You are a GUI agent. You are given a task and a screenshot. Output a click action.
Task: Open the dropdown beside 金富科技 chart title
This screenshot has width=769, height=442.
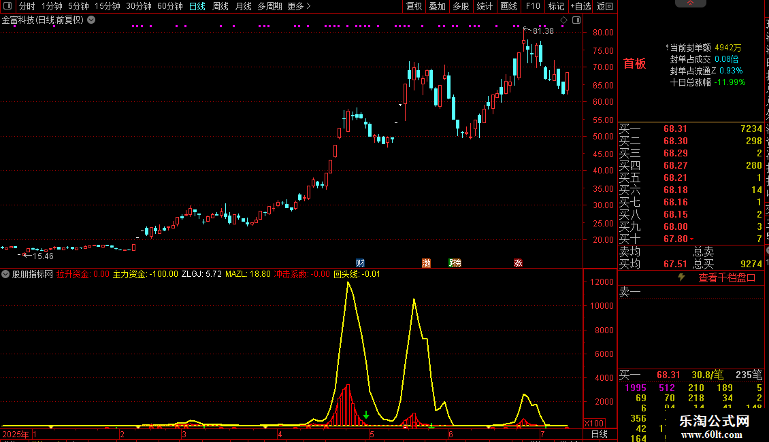click(91, 20)
